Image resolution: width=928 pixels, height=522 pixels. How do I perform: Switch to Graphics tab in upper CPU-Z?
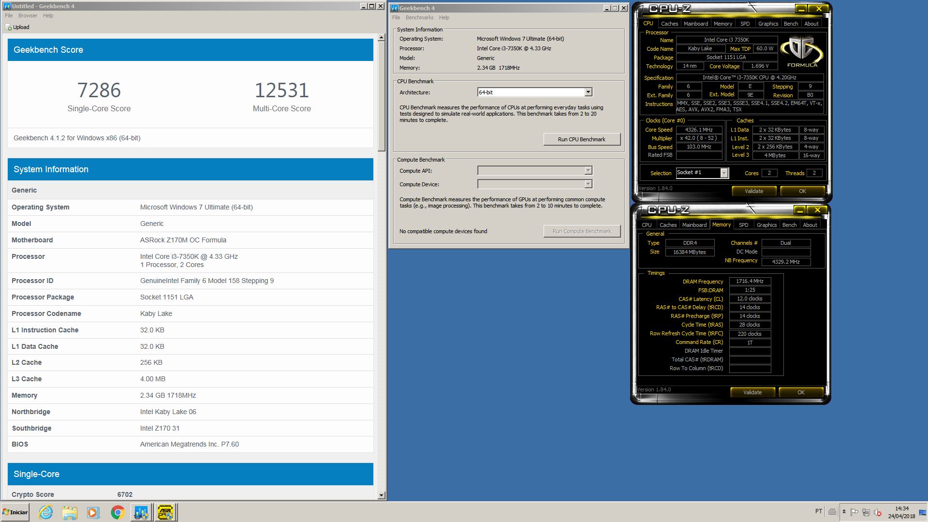(x=768, y=24)
